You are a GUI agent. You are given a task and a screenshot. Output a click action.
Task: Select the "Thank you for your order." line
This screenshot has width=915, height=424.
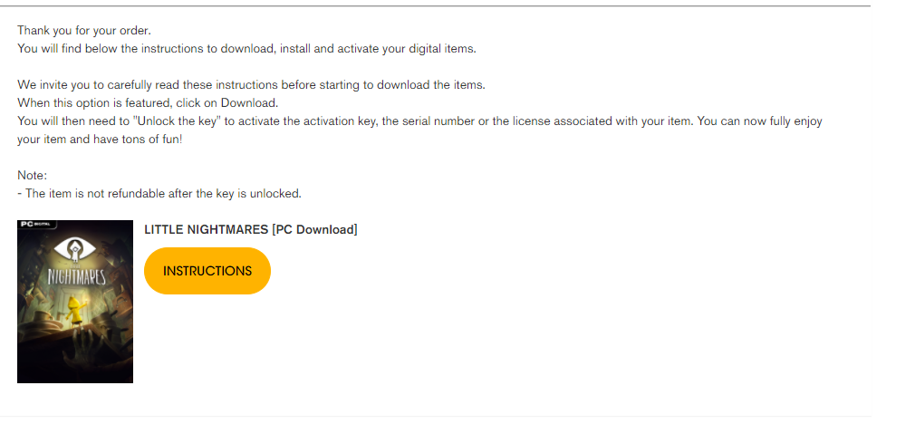click(84, 30)
